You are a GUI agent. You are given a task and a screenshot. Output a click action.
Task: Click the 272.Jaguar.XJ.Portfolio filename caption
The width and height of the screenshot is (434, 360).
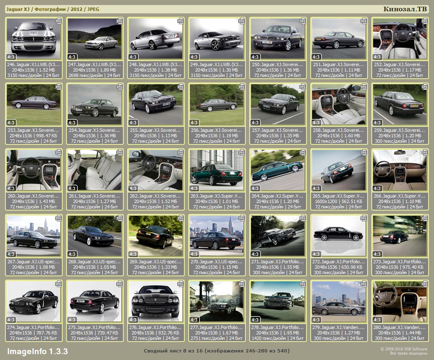coord(339,262)
